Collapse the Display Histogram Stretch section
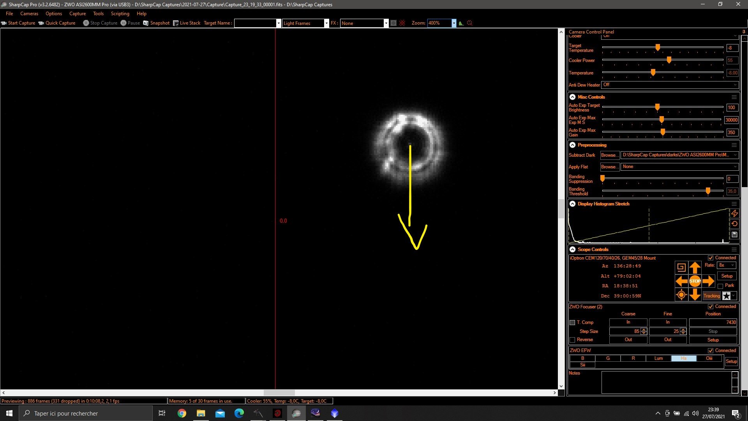The height and width of the screenshot is (421, 748). click(572, 204)
